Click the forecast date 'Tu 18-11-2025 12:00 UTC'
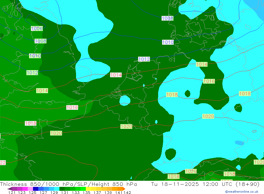The height and width of the screenshot is (194, 264). pos(191,184)
